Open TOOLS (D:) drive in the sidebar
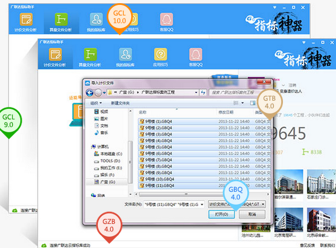 [107, 161]
